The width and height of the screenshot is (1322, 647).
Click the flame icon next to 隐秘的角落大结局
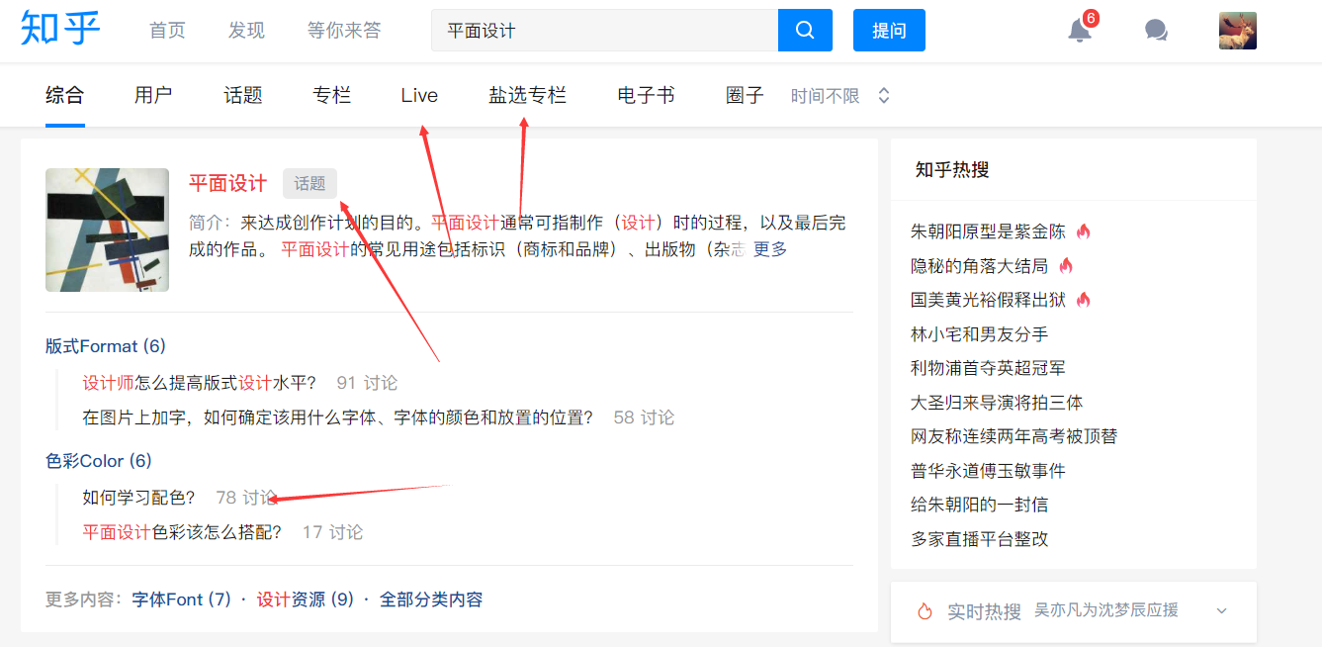tap(1066, 266)
